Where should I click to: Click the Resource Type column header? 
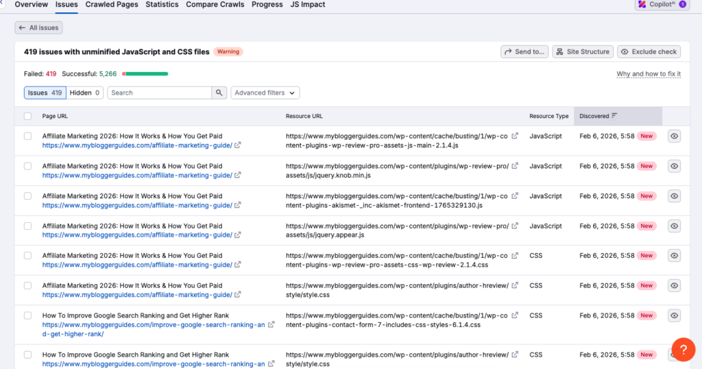click(x=549, y=116)
